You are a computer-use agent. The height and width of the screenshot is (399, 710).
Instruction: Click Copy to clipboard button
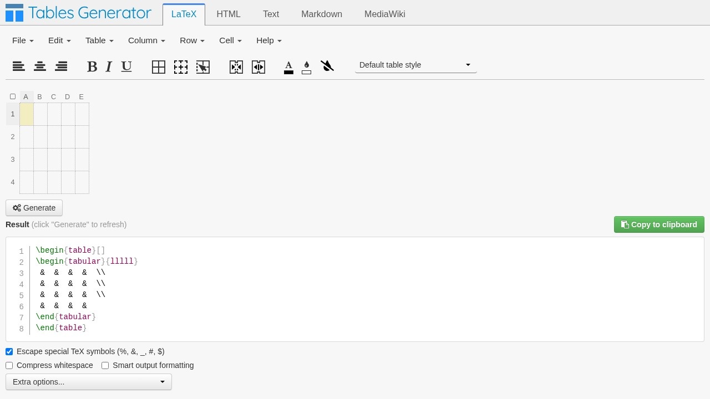point(659,224)
